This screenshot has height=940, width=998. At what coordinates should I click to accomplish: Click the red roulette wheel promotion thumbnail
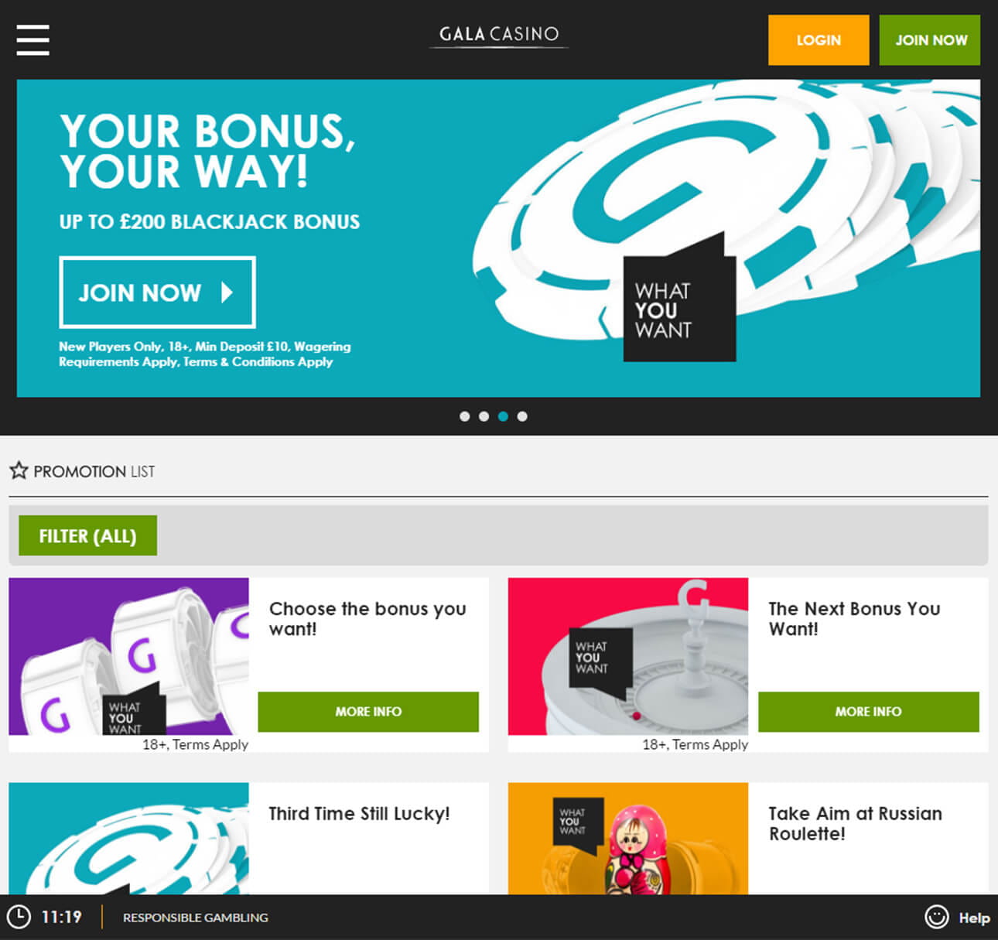(628, 656)
